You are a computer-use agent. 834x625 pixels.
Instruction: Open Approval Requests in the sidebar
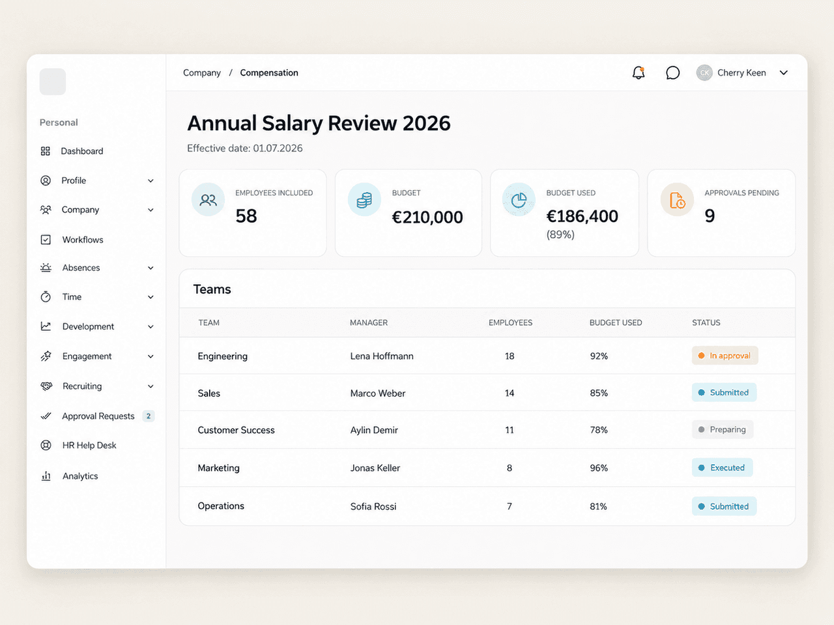97,416
